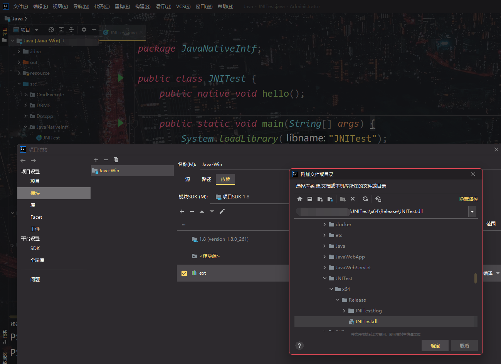Open the 编辑(E) menu

40,7
